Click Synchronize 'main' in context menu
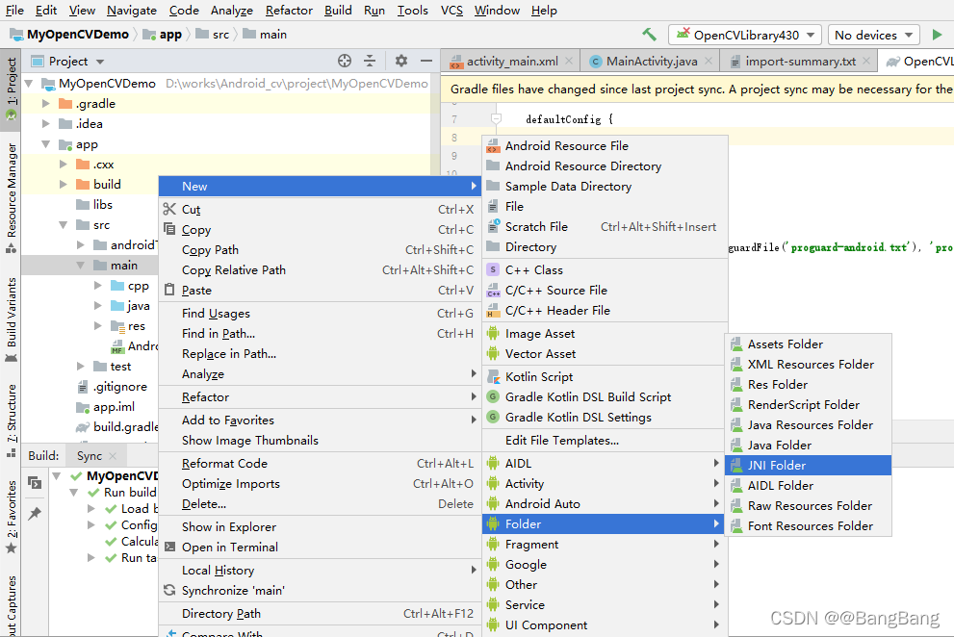The width and height of the screenshot is (954, 637). point(320,590)
